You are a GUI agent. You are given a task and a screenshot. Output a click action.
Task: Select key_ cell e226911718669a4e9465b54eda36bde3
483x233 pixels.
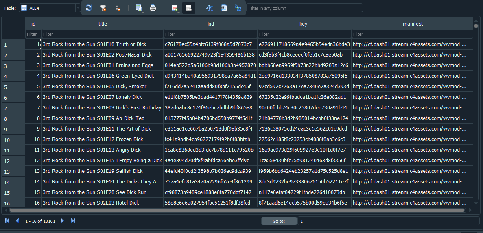click(305, 44)
